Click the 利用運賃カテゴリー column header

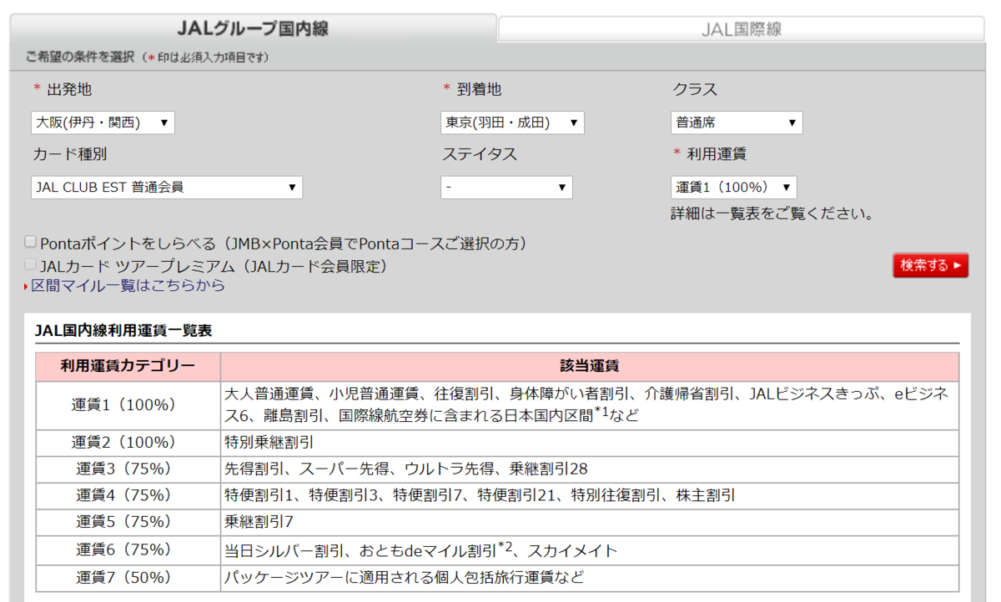pos(128,366)
